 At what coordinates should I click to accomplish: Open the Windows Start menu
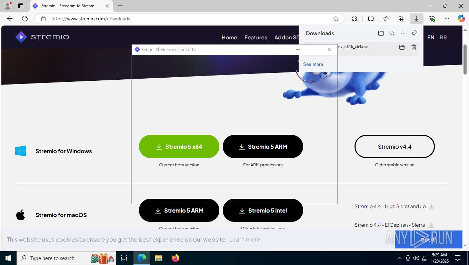pos(8,258)
